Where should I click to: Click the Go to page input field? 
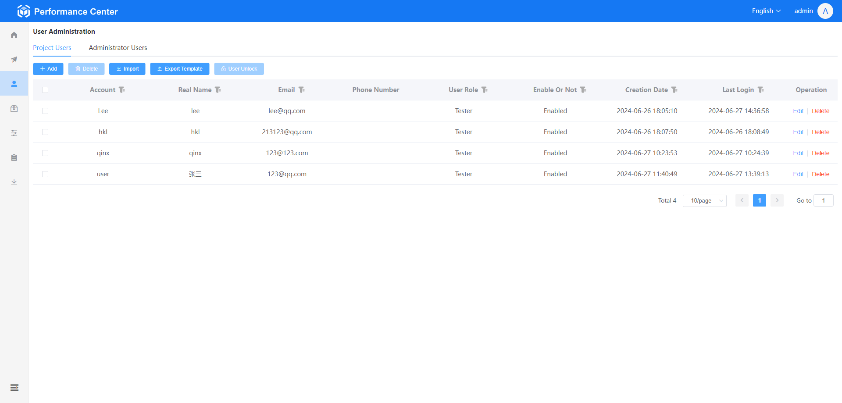pyautogui.click(x=823, y=201)
